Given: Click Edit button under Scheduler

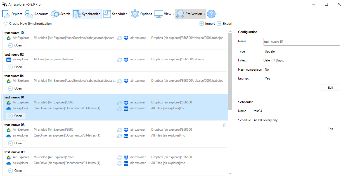Looking at the screenshot, I should [330, 129].
